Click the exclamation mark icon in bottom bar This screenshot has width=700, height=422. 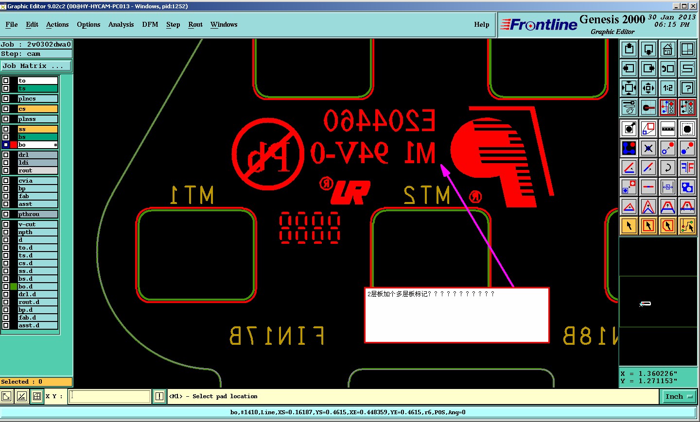point(159,396)
